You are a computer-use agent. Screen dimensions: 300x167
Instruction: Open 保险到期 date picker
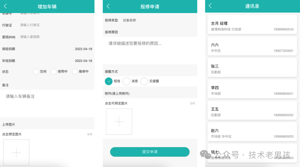point(83,49)
